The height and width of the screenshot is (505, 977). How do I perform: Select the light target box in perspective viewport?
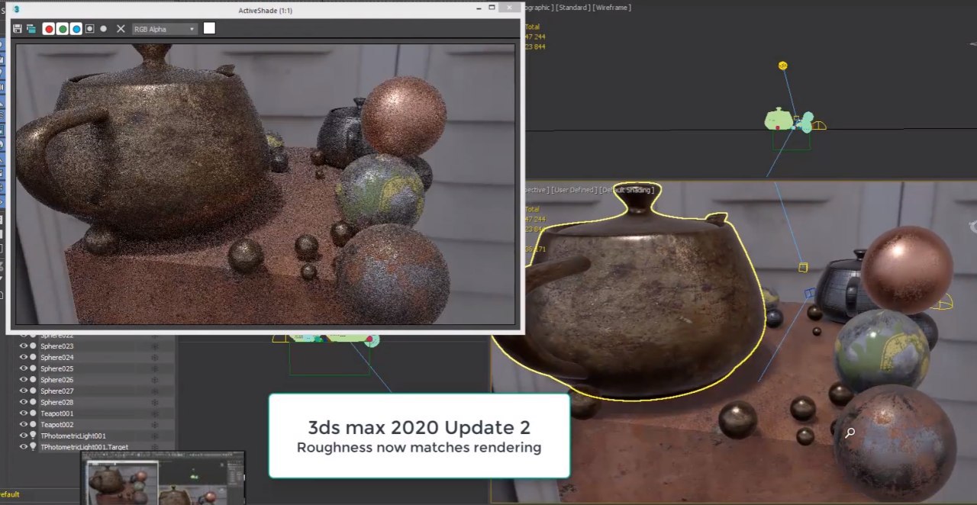(x=803, y=267)
